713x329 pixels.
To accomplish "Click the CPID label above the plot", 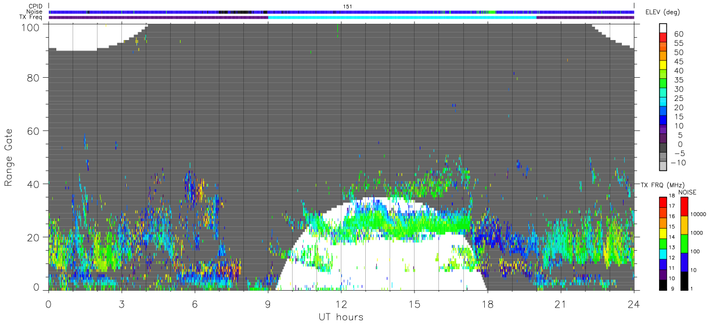I will [x=36, y=6].
